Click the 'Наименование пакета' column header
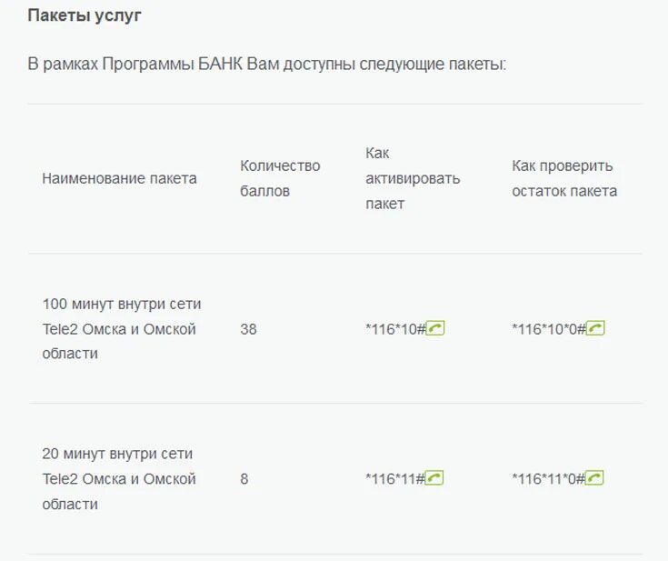Viewport: 668px width, 561px height. pyautogui.click(x=119, y=178)
